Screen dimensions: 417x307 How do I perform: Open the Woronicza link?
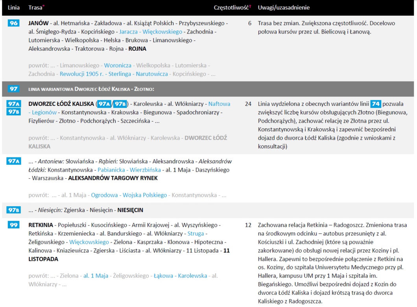(x=118, y=65)
